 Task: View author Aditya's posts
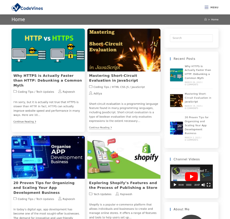point(97,93)
